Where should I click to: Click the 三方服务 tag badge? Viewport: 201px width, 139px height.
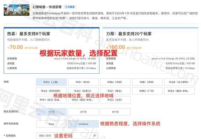coord(70,7)
